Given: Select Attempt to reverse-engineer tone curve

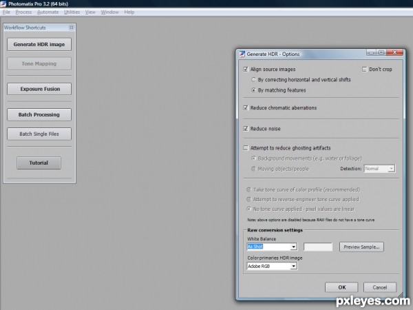Looking at the screenshot, I should coord(248,199).
